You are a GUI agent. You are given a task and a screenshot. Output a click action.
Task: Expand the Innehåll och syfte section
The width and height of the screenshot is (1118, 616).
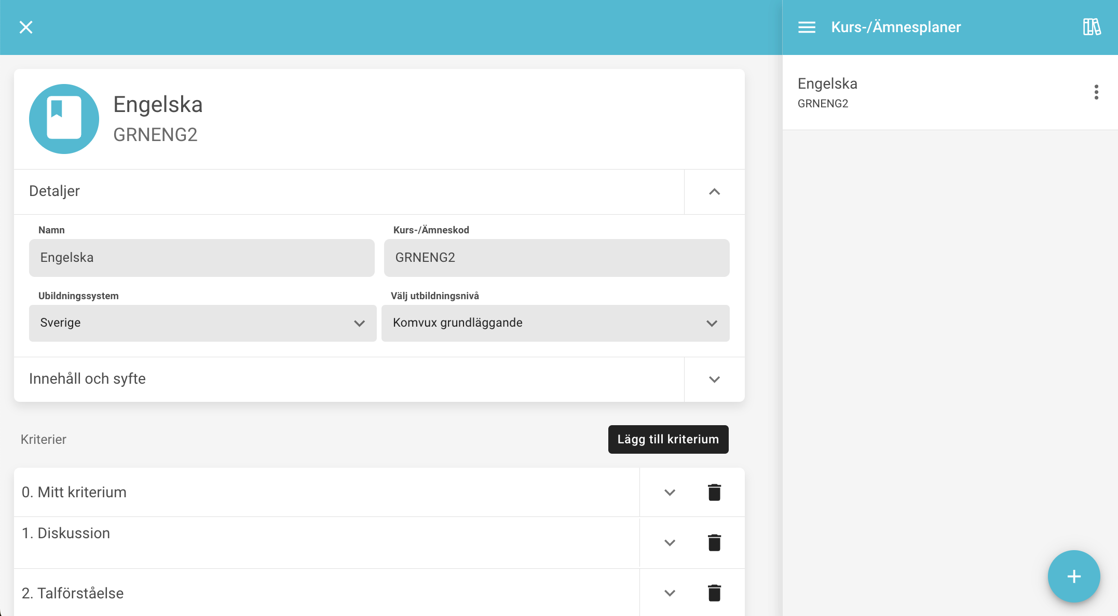pyautogui.click(x=714, y=379)
